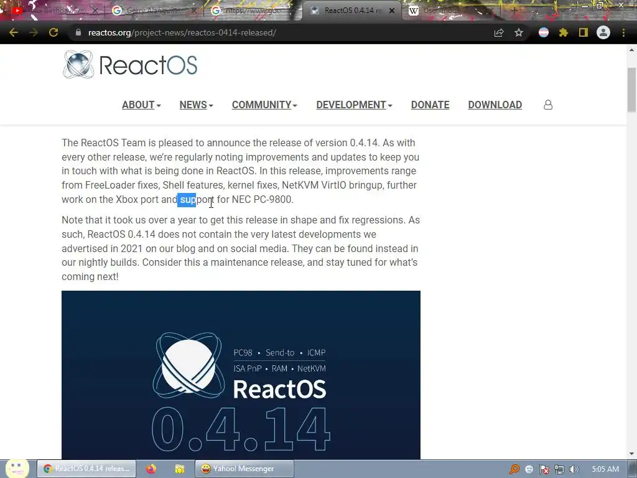This screenshot has height=478, width=637.
Task: Click the ReactOS logo
Action: click(x=130, y=64)
